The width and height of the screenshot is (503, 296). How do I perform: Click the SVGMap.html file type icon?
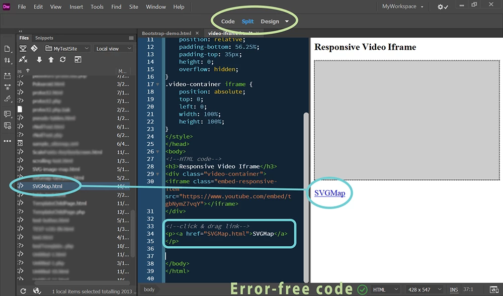(20, 185)
